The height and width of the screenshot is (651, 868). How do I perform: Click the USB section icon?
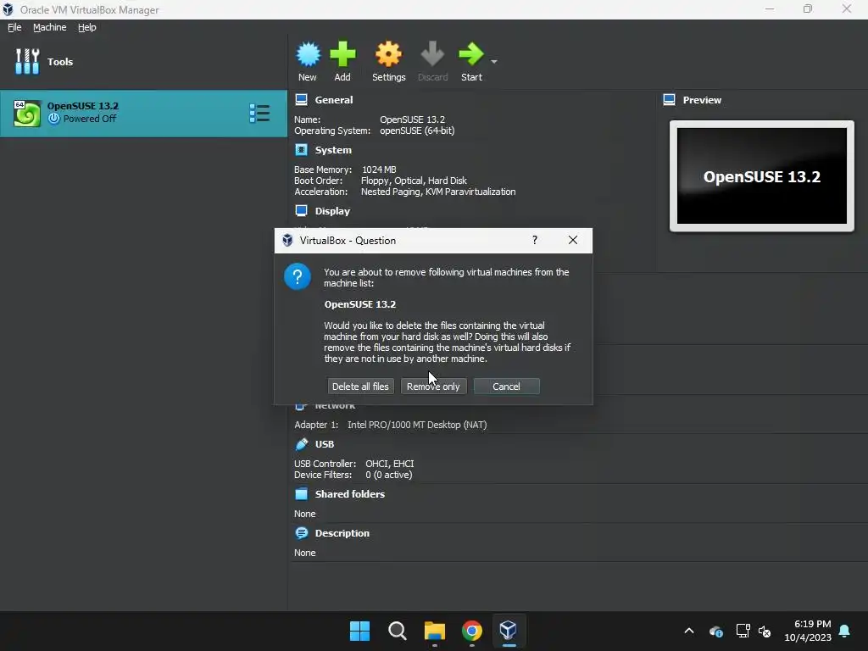(x=301, y=444)
